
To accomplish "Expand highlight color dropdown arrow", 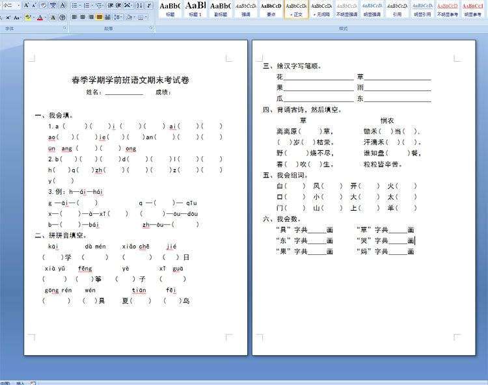I will coord(33,18).
